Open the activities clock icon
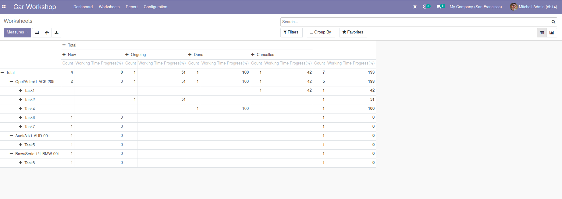 [425, 7]
